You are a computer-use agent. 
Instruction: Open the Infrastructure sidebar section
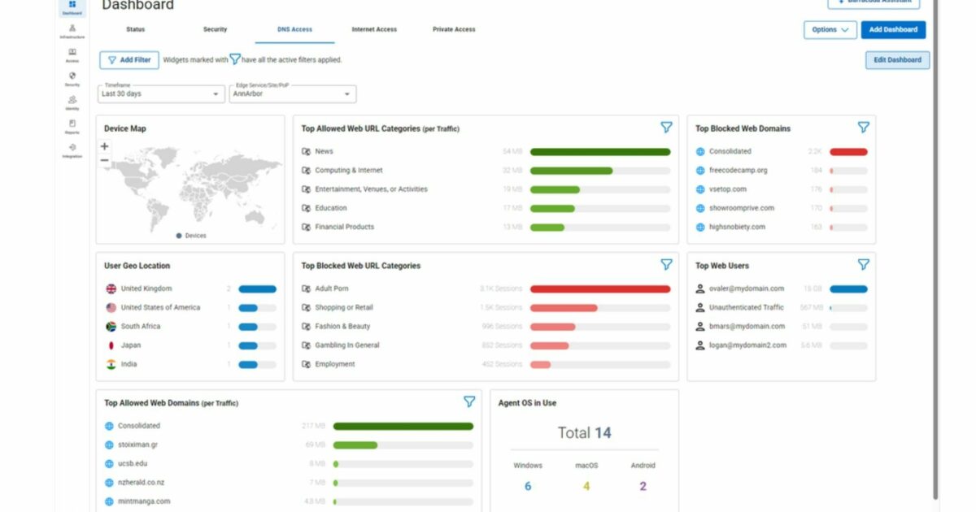coord(72,32)
